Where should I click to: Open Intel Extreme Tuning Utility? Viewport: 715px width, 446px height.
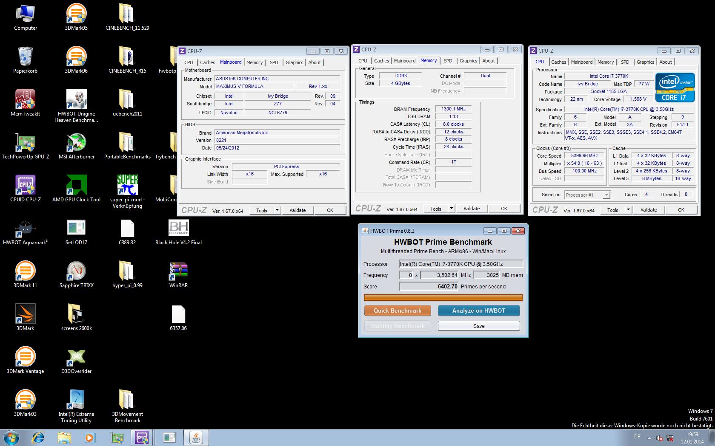pyautogui.click(x=77, y=406)
